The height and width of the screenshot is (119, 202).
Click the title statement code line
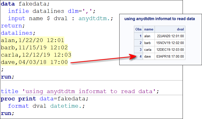80,92
